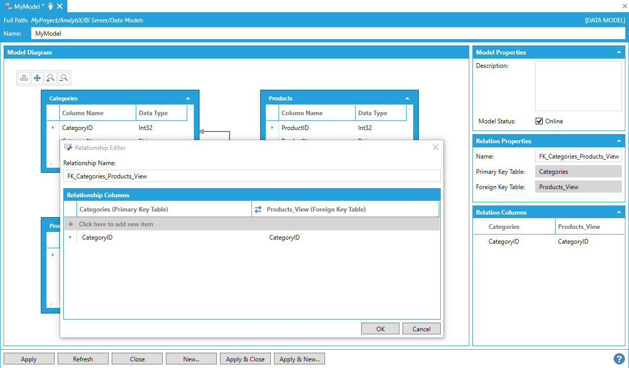Zoom out of the model diagram
This screenshot has height=368, width=629.
coord(64,78)
